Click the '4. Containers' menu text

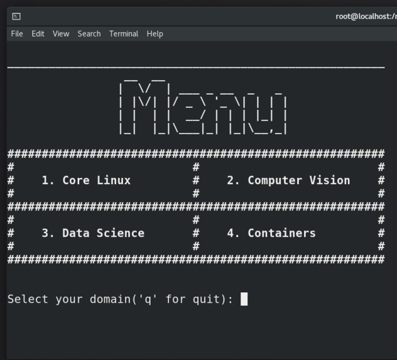(x=271, y=233)
